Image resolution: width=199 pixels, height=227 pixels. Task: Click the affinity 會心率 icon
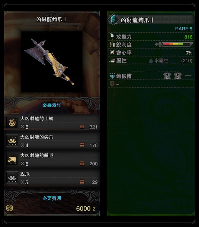pyautogui.click(x=112, y=52)
